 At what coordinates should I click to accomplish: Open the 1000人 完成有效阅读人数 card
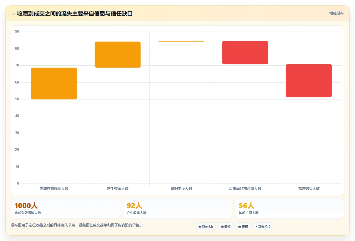click(65, 208)
